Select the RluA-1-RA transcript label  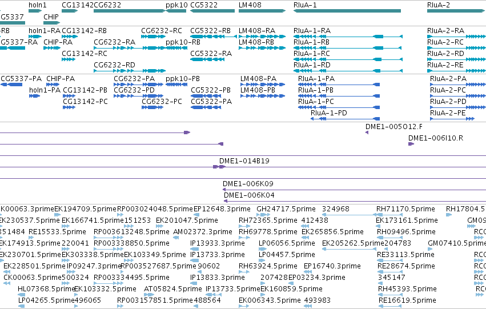tap(312, 31)
